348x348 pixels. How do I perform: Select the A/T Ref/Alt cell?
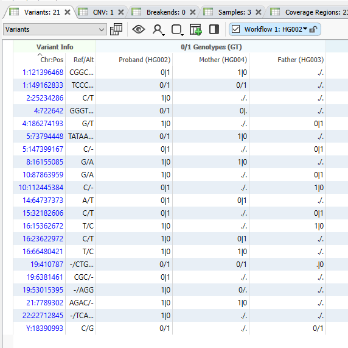[x=81, y=201]
